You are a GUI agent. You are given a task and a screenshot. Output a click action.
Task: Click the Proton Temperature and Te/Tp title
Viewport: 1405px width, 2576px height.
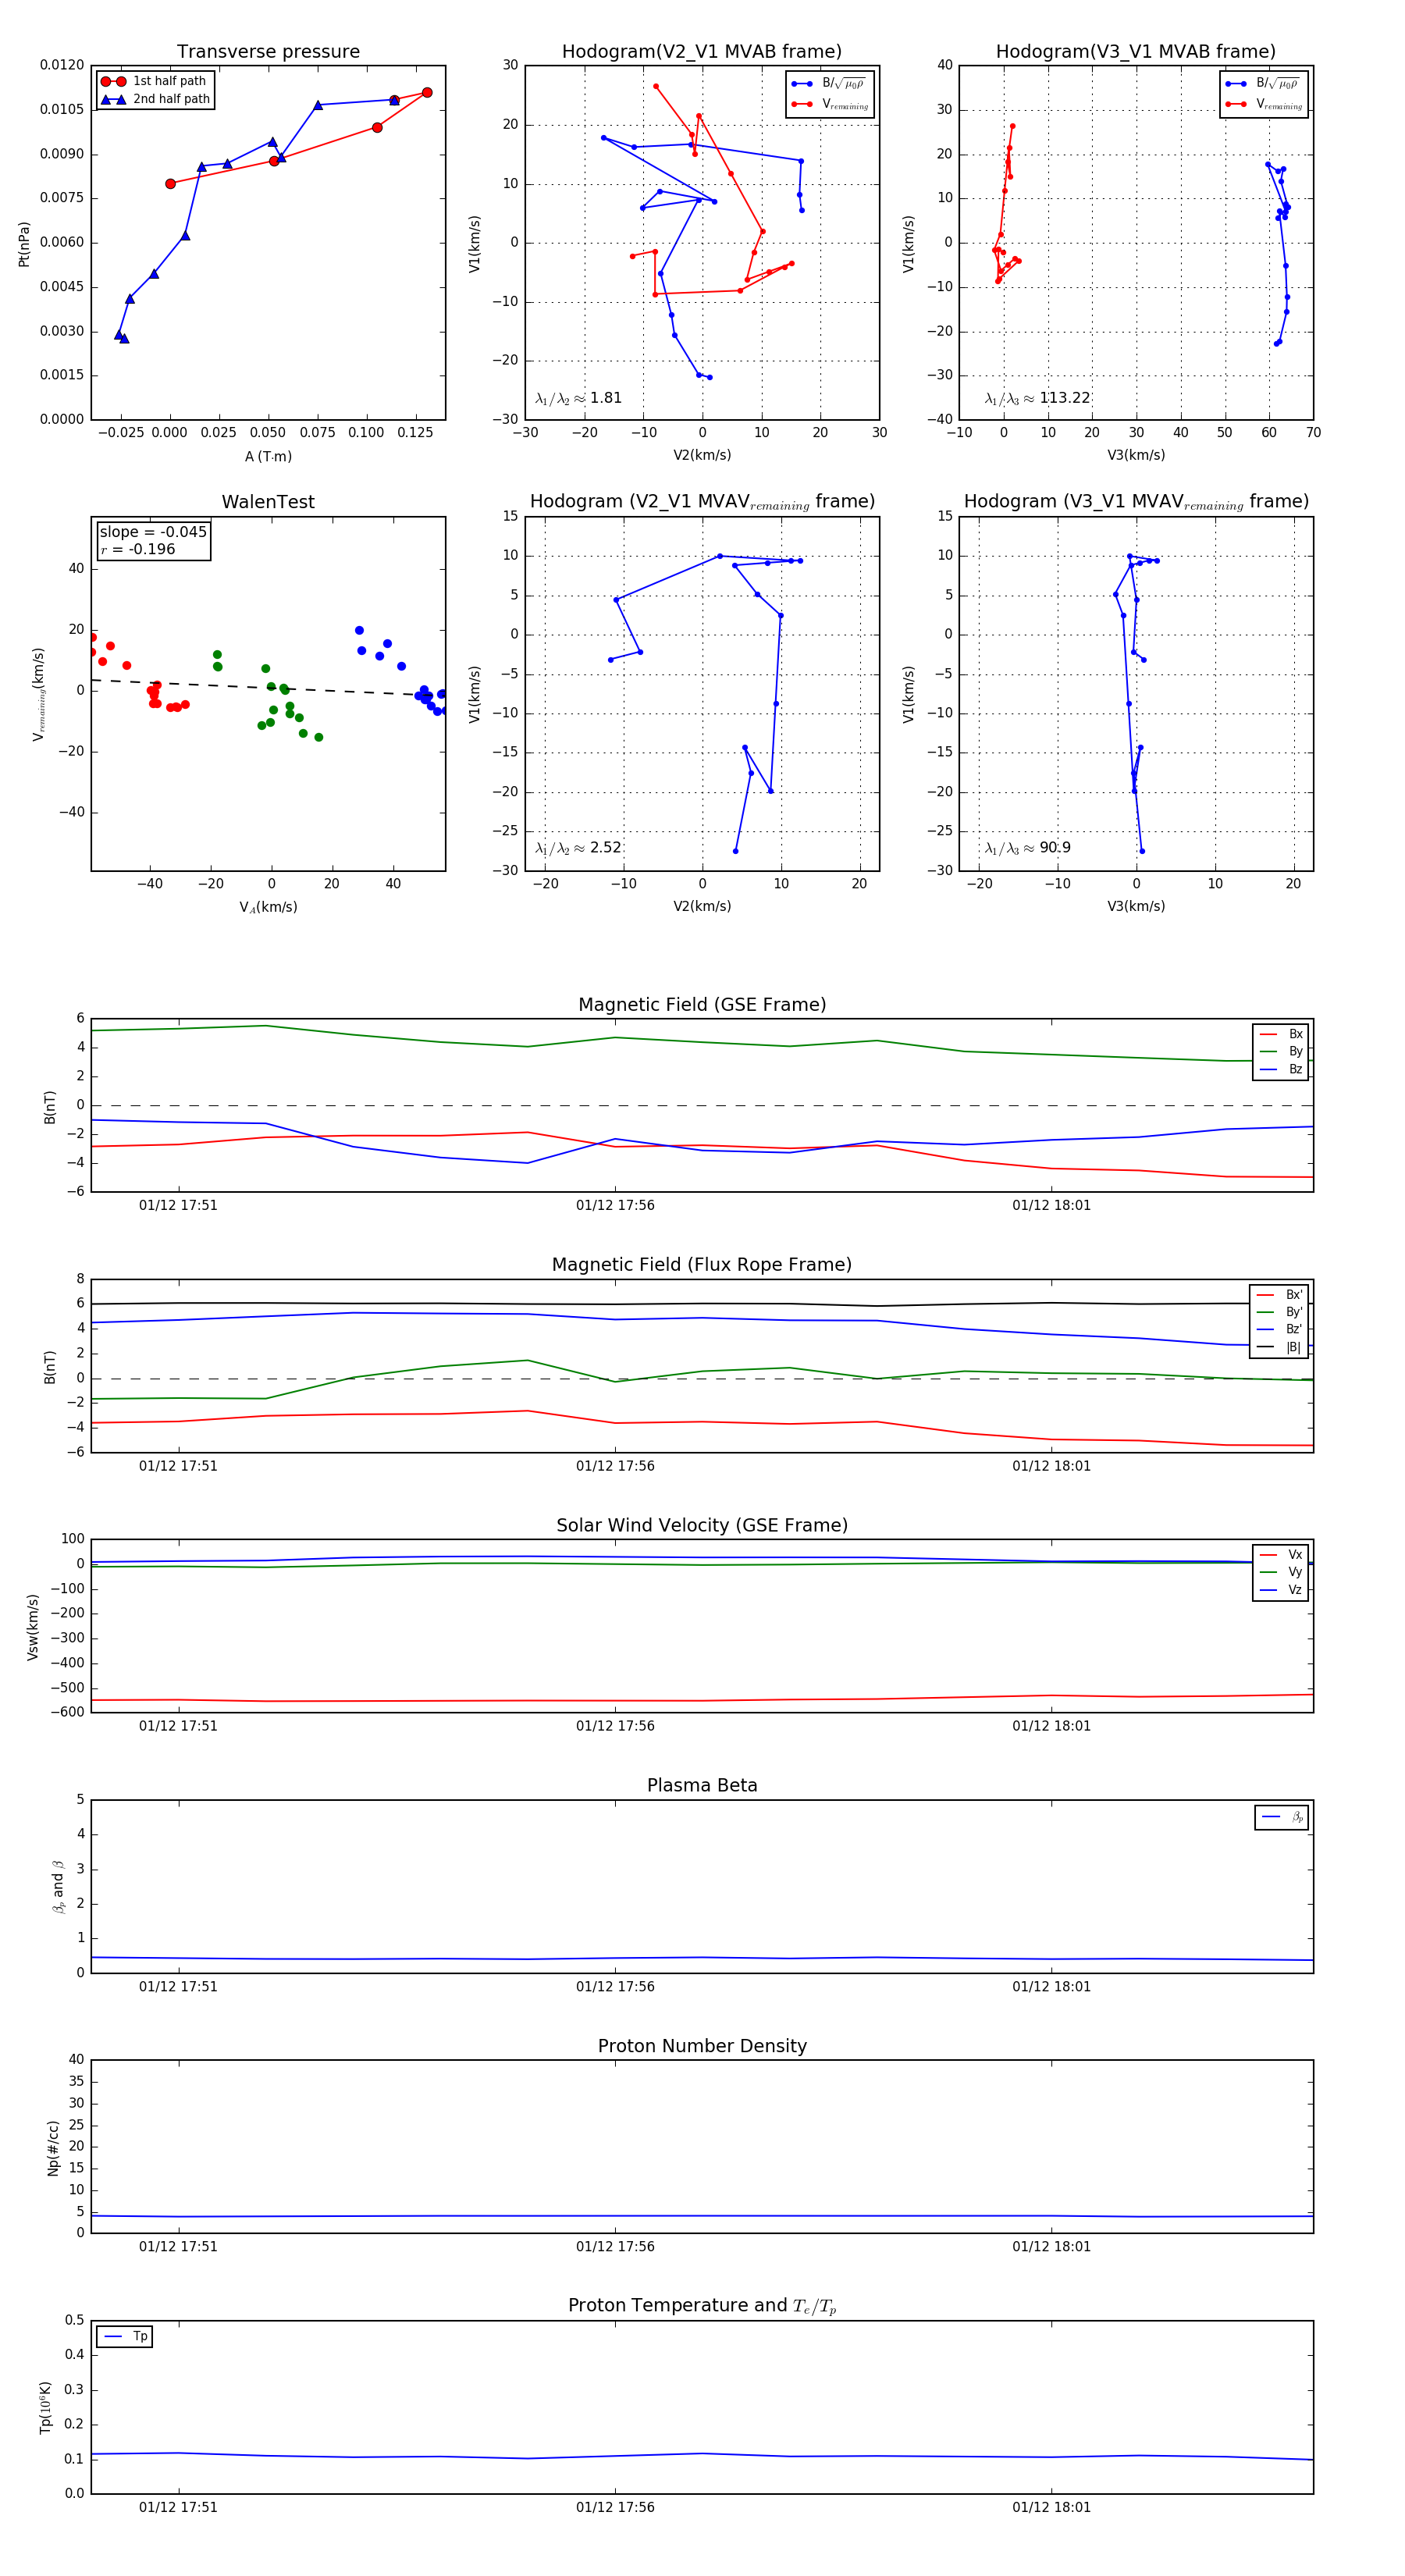click(702, 2306)
